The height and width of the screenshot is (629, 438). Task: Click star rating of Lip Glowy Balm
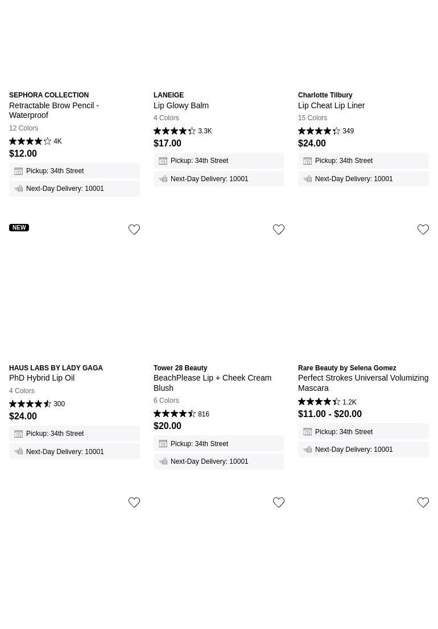(175, 131)
